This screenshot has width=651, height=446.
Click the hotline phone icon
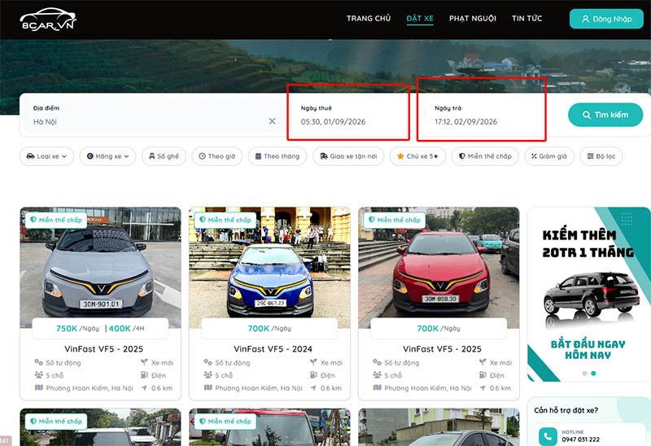pos(548,436)
